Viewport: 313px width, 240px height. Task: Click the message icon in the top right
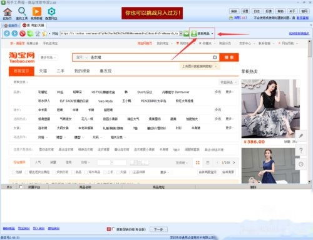click(231, 18)
